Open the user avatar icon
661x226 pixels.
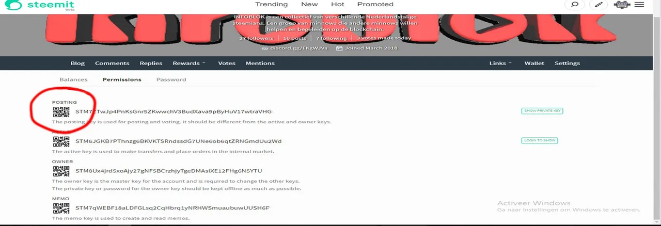coord(622,5)
